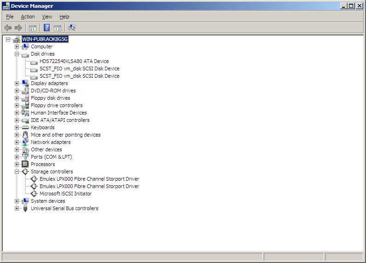Click the Computer category icon
The height and width of the screenshot is (263, 366).
pos(25,46)
